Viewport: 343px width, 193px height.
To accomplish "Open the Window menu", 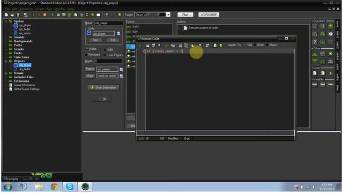I will click(x=59, y=9).
